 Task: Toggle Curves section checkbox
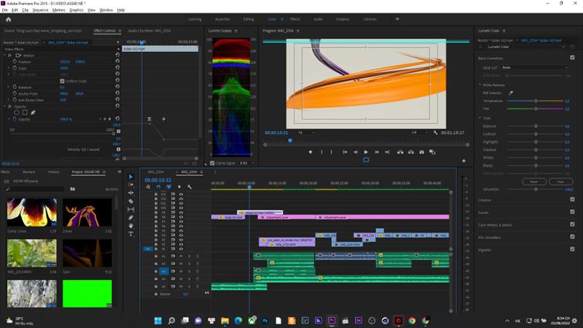572,212
